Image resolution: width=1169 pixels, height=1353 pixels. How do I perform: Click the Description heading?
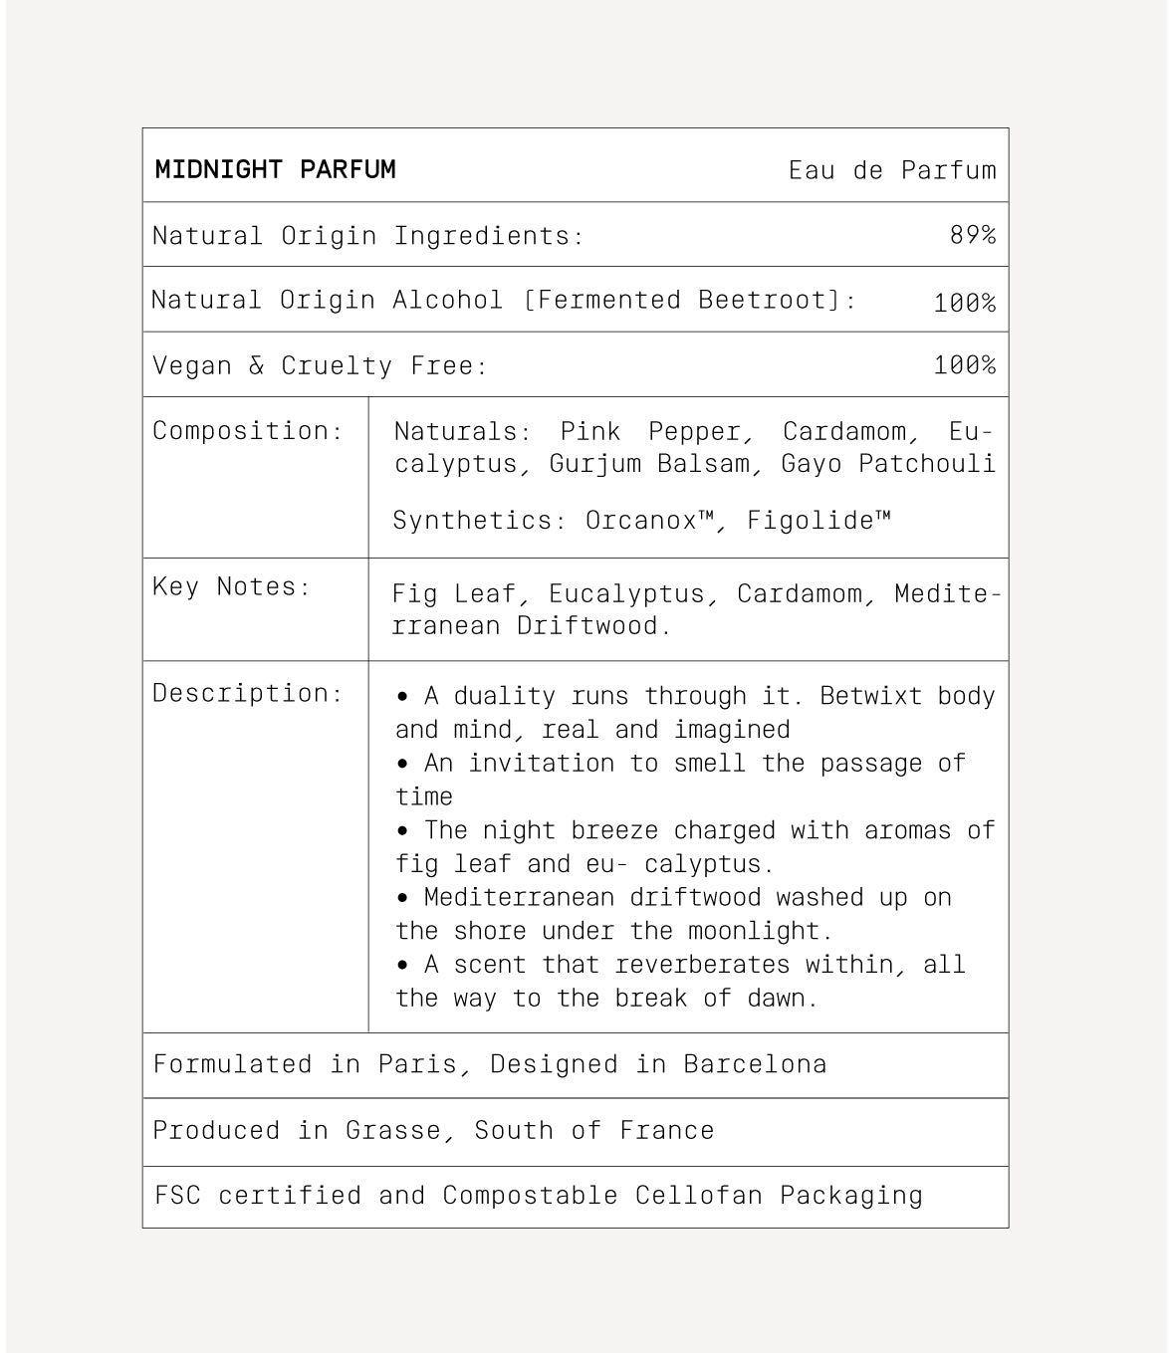247,693
